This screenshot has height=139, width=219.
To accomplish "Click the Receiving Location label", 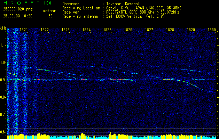I will click(81, 8).
